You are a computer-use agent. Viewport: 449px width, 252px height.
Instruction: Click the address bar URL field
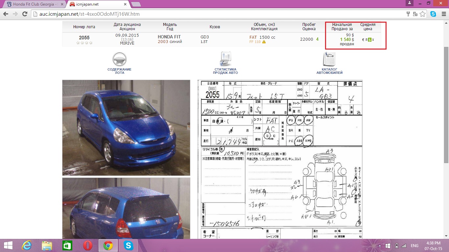tap(217, 14)
